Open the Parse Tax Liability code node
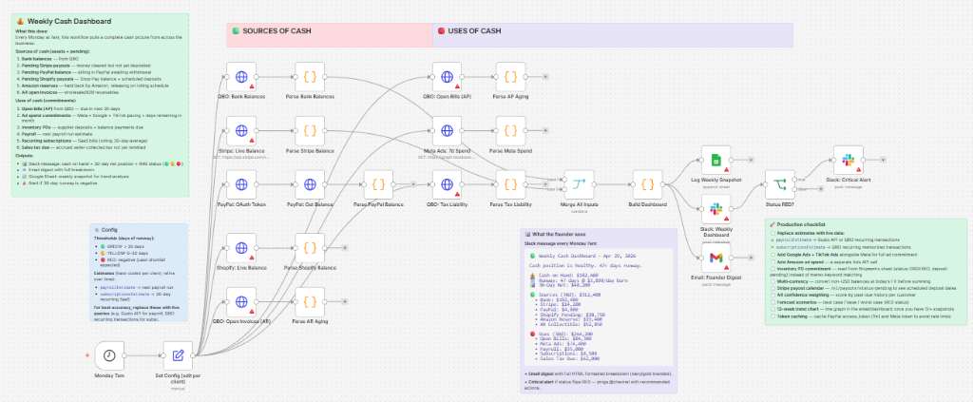Screen dimensions: 973x402 (x=510, y=185)
